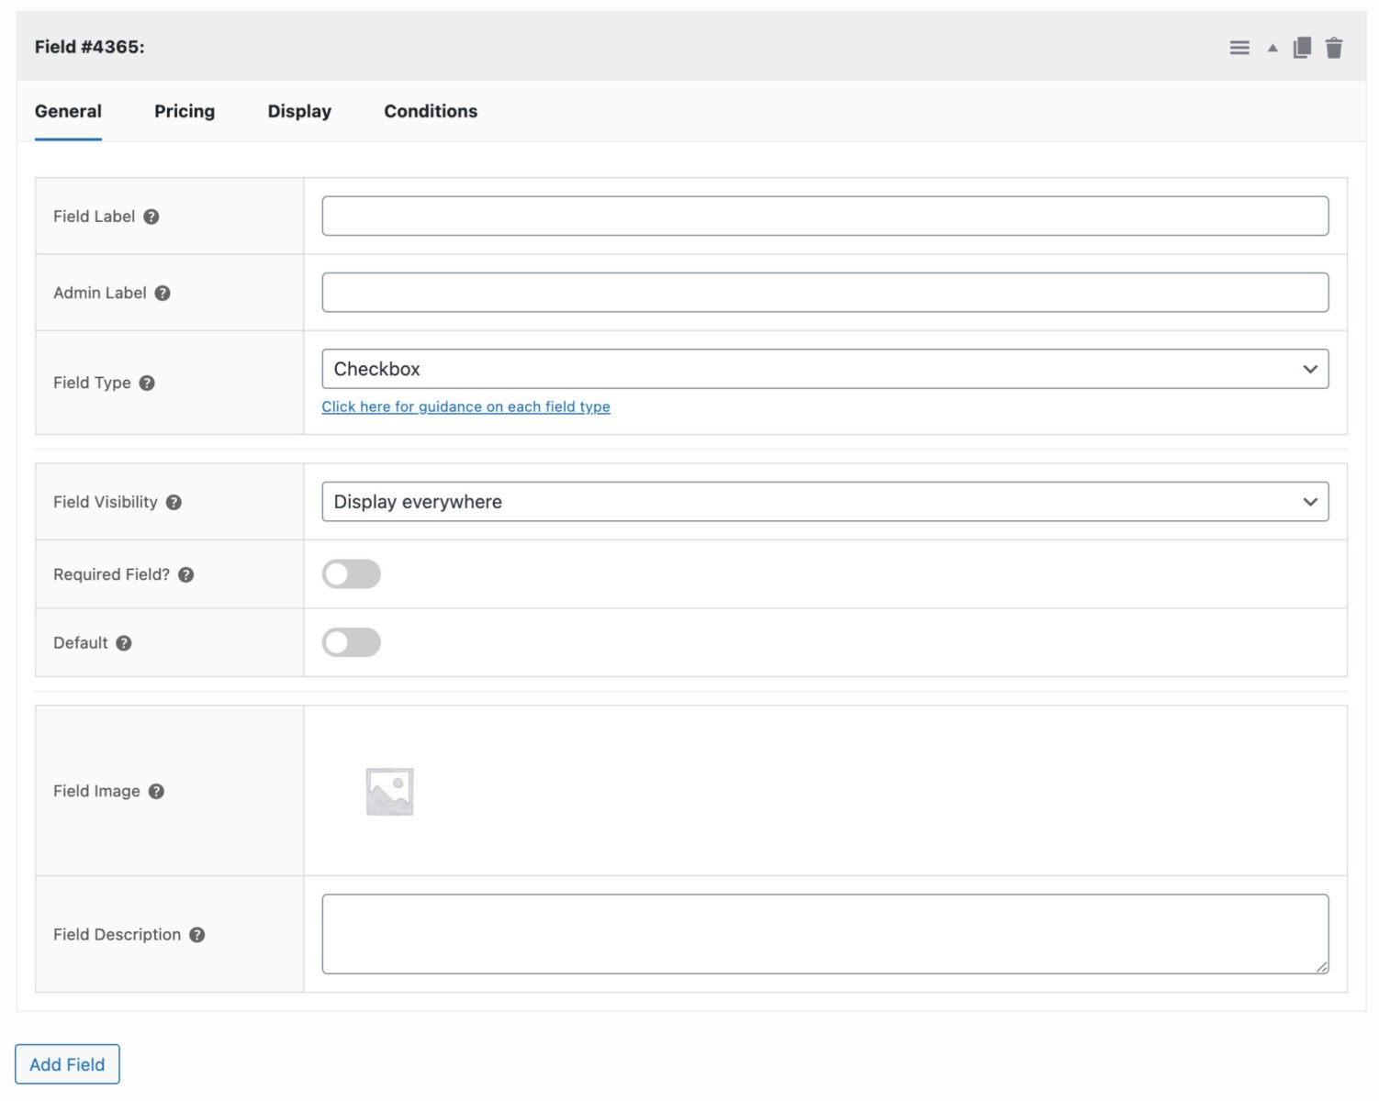Open the Field Visibility dropdown
The height and width of the screenshot is (1101, 1379).
[824, 502]
